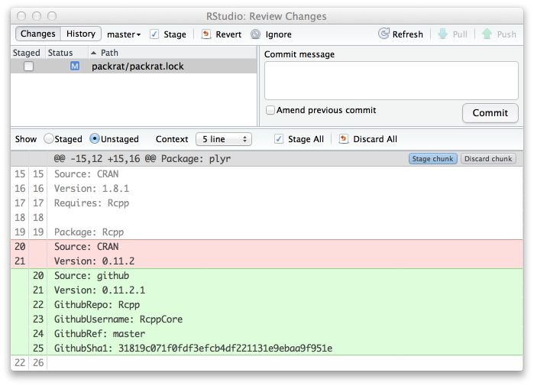Enable Amend previous commit checkbox

click(270, 110)
